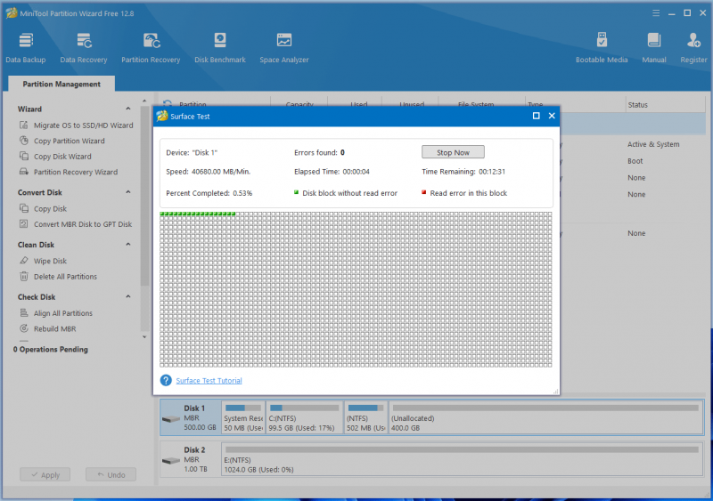Screen dimensions: 713x501
Task: Click the Partition column header
Action: [x=193, y=105]
